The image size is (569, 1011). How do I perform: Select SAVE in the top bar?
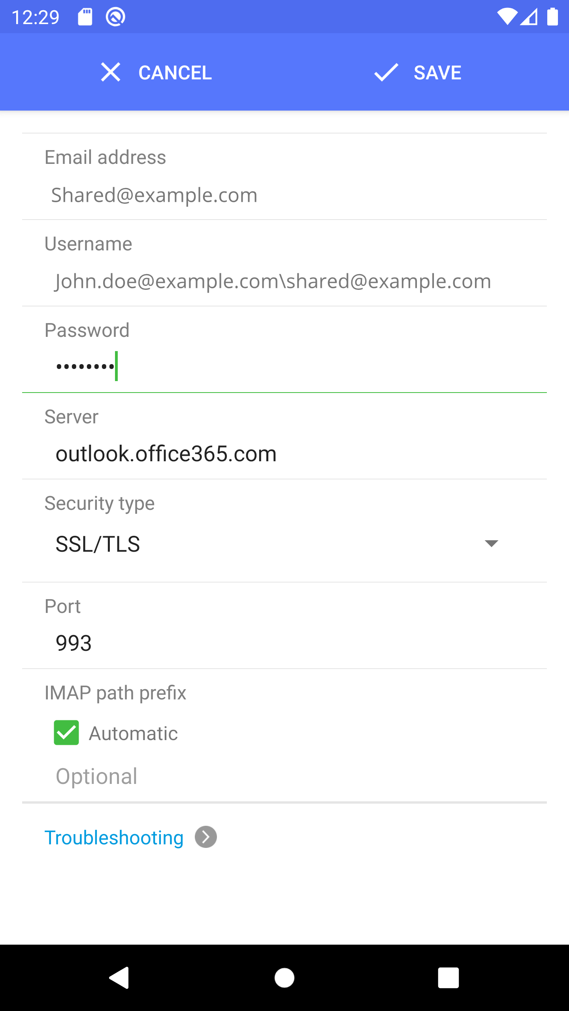point(438,72)
